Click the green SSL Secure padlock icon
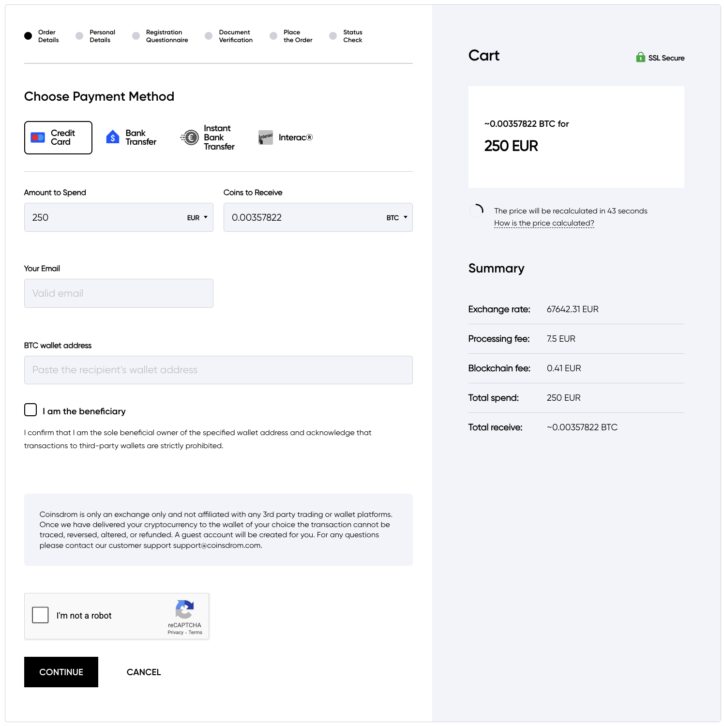This screenshot has width=724, height=726. (640, 57)
